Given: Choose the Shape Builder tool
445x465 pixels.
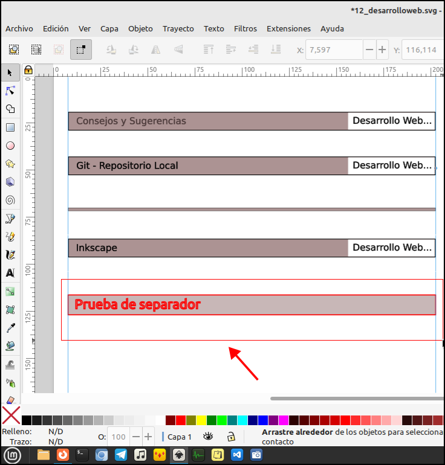Looking at the screenshot, I should pos(10,109).
